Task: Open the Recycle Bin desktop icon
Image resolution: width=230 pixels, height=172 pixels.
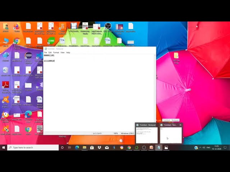Action: coord(5,72)
